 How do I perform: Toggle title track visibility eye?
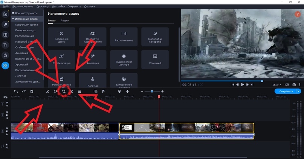coord(7,103)
